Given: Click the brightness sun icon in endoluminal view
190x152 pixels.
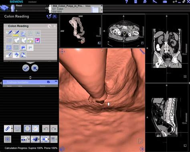Looking at the screenshot, I should [142, 149].
